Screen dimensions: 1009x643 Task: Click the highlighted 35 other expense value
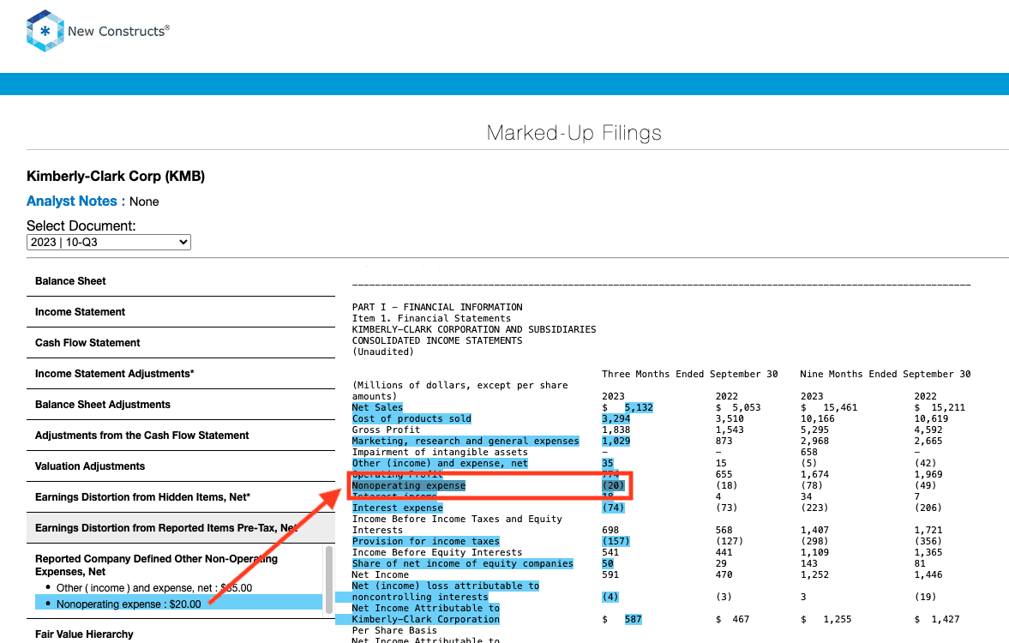tap(608, 464)
